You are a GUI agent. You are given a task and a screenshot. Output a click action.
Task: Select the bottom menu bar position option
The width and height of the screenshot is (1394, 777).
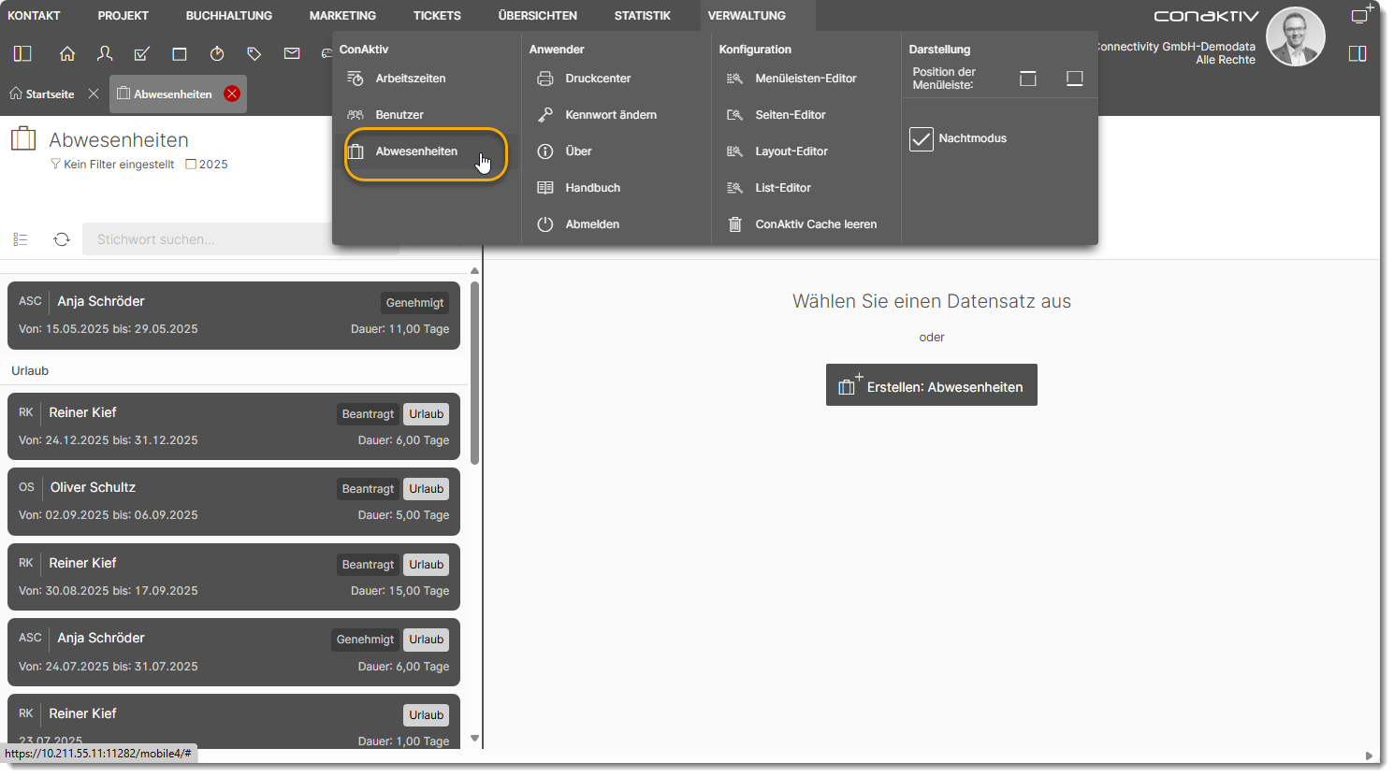click(x=1075, y=79)
